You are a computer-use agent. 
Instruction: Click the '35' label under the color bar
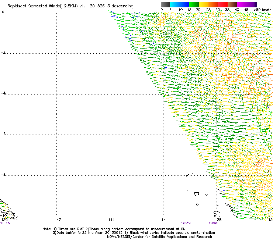point(227,10)
